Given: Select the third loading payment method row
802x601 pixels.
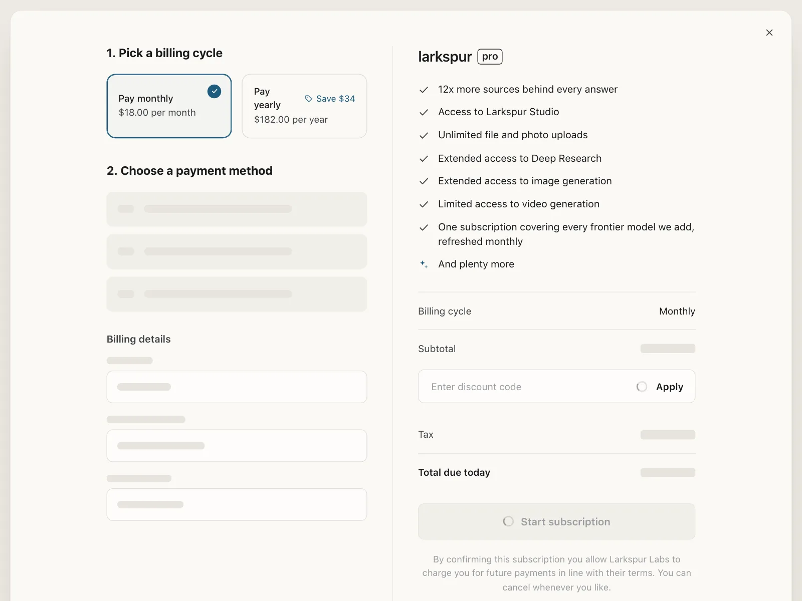Looking at the screenshot, I should [237, 294].
